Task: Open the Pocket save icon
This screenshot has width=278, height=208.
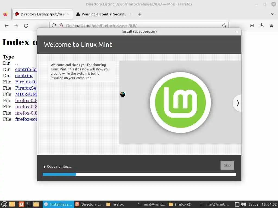Action: tap(252, 25)
